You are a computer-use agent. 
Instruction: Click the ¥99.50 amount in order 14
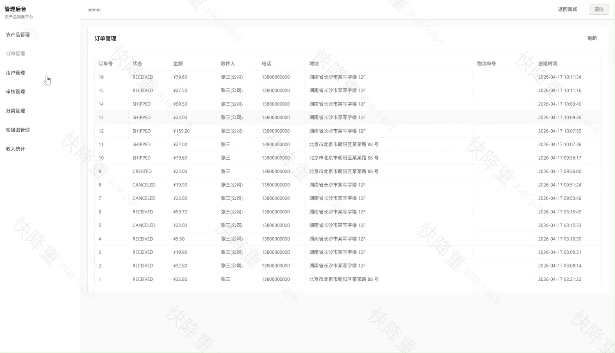click(180, 104)
